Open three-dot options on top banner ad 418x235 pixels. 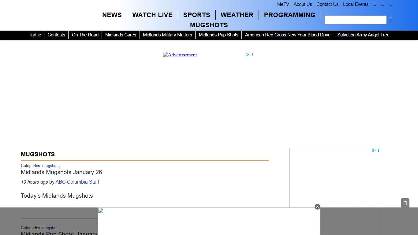click(252, 55)
